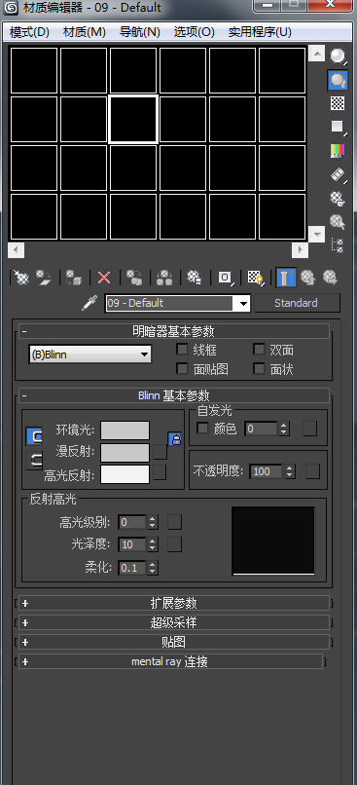The width and height of the screenshot is (357, 785).
Task: Click the 自发光 map button
Action: pos(310,429)
